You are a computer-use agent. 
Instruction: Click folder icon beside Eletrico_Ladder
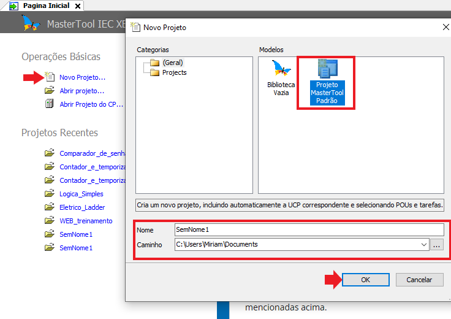[x=50, y=207]
